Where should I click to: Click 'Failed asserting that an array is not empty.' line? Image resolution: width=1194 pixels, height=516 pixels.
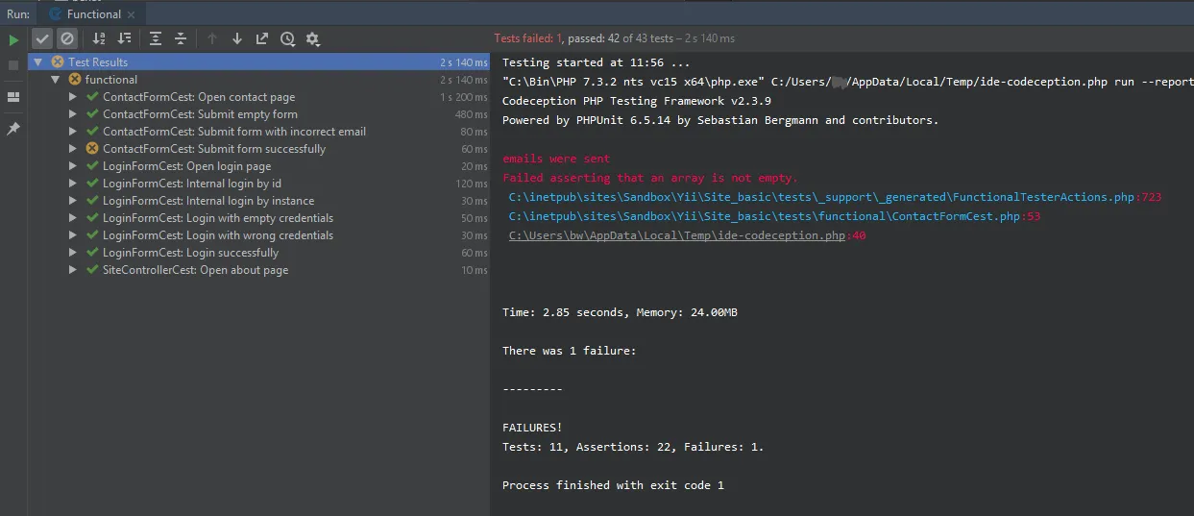click(650, 178)
